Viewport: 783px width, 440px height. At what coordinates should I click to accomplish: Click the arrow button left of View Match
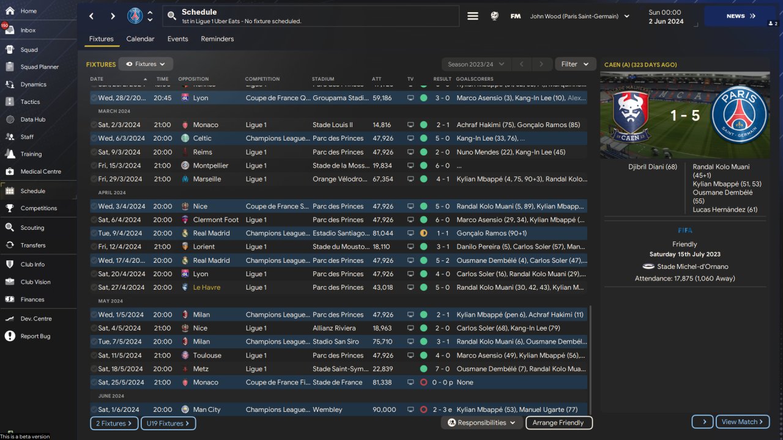click(x=703, y=422)
